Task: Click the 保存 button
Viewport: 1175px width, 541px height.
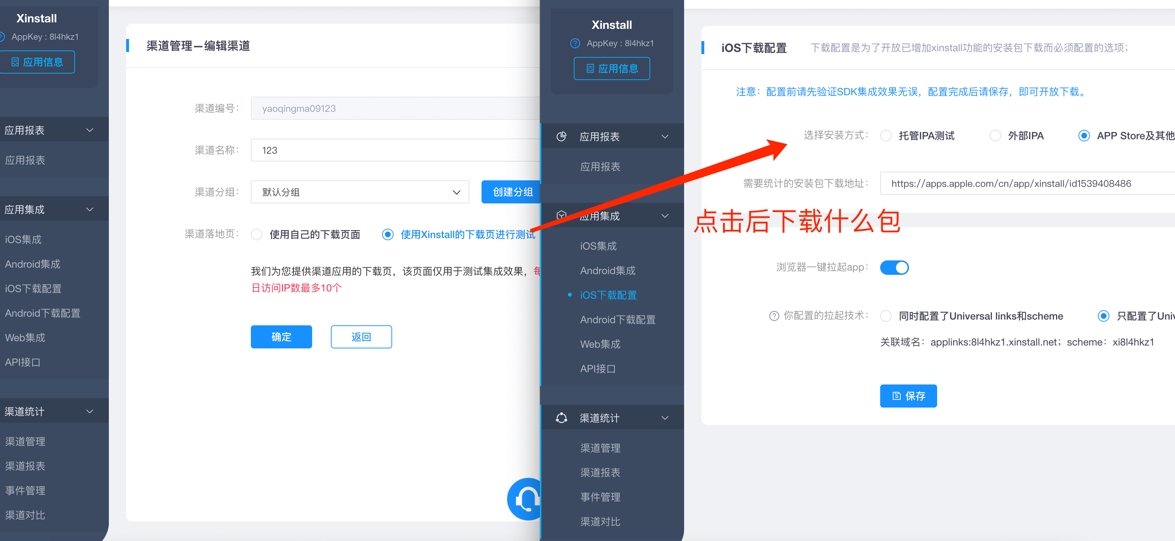Action: (x=908, y=396)
